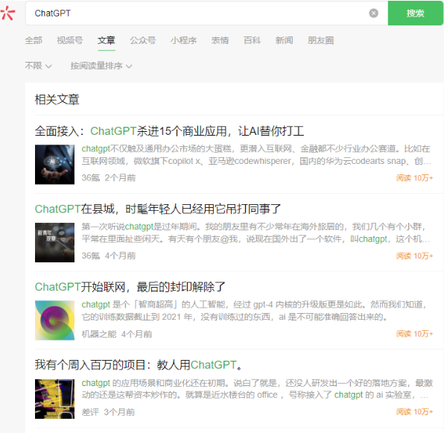Click snippet starting chatgpt不仅触及通用办公市场
This screenshot has height=433, width=444.
(x=256, y=155)
